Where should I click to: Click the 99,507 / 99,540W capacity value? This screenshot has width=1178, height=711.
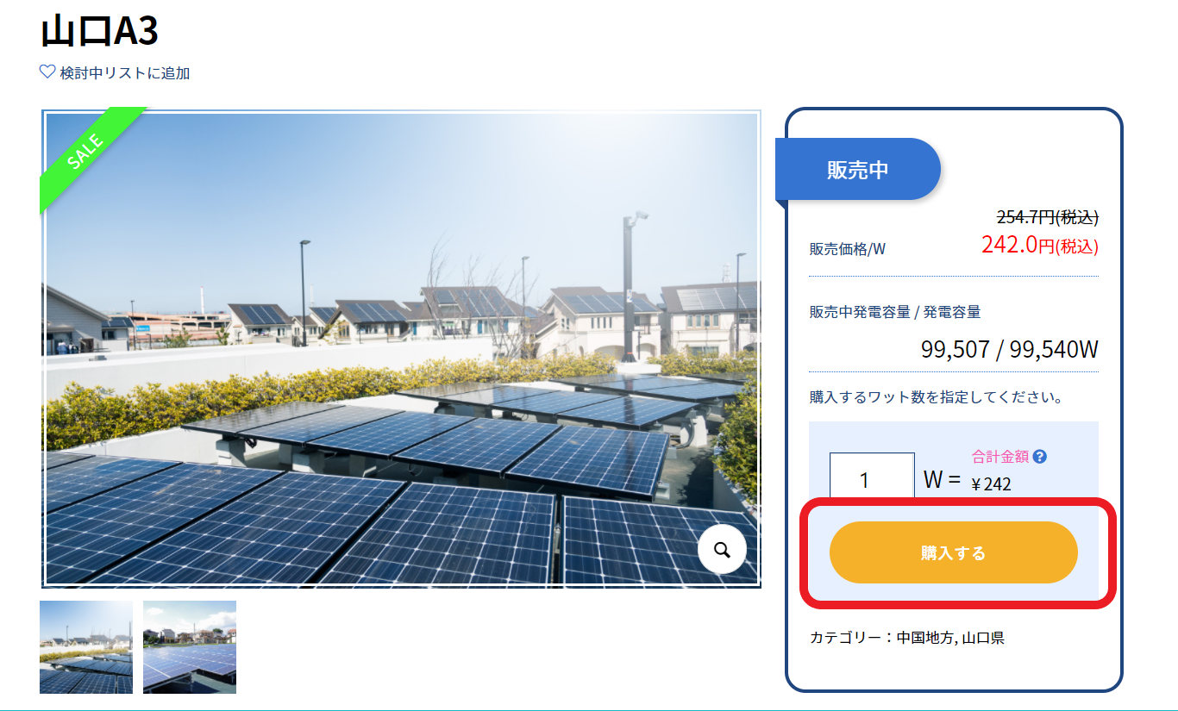pyautogui.click(x=1009, y=350)
